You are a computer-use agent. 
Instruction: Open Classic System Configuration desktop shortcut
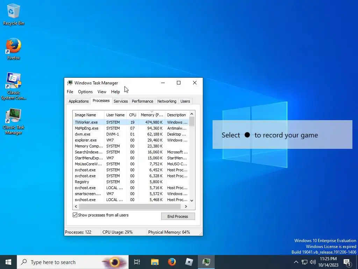point(14,87)
